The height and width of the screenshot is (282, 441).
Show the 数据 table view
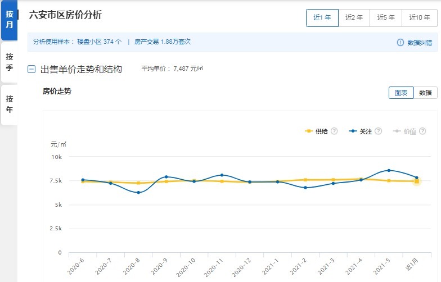click(425, 93)
